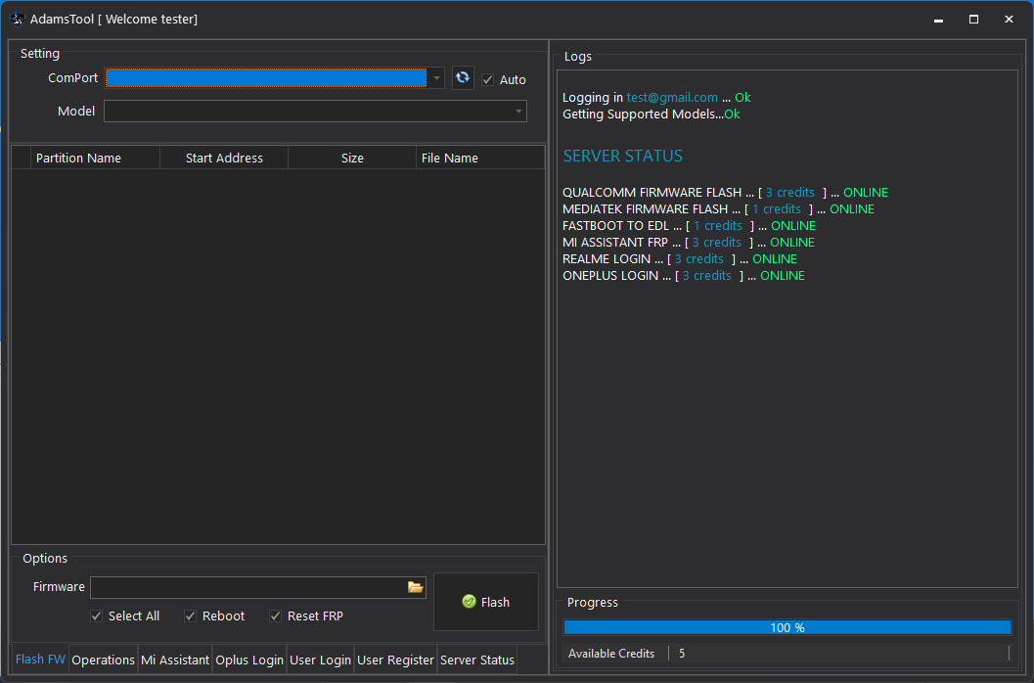Open the Mi Assistant tab
This screenshot has height=683, width=1034.
click(x=175, y=660)
